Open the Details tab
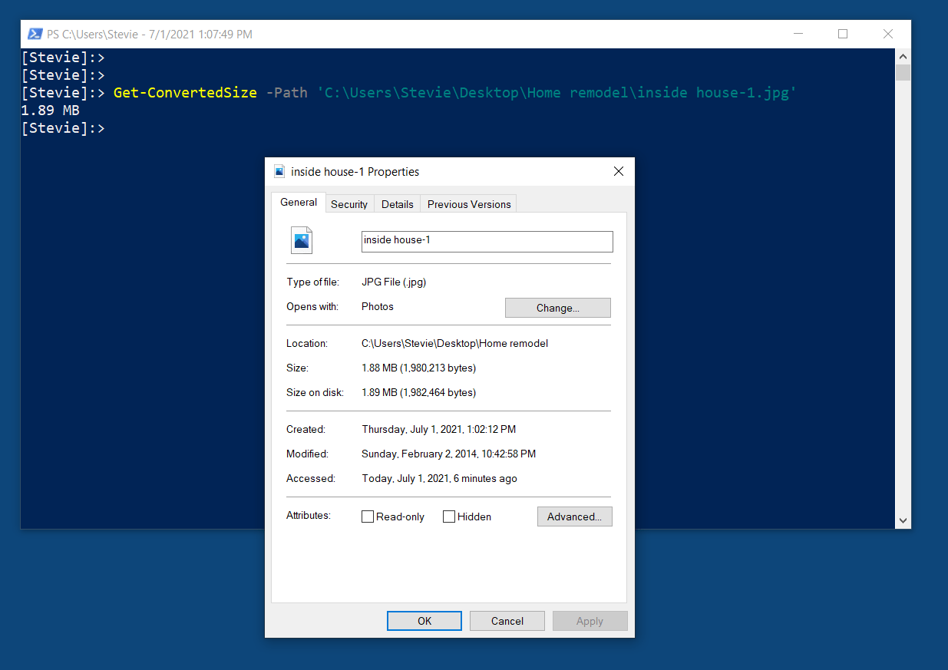 pos(397,203)
